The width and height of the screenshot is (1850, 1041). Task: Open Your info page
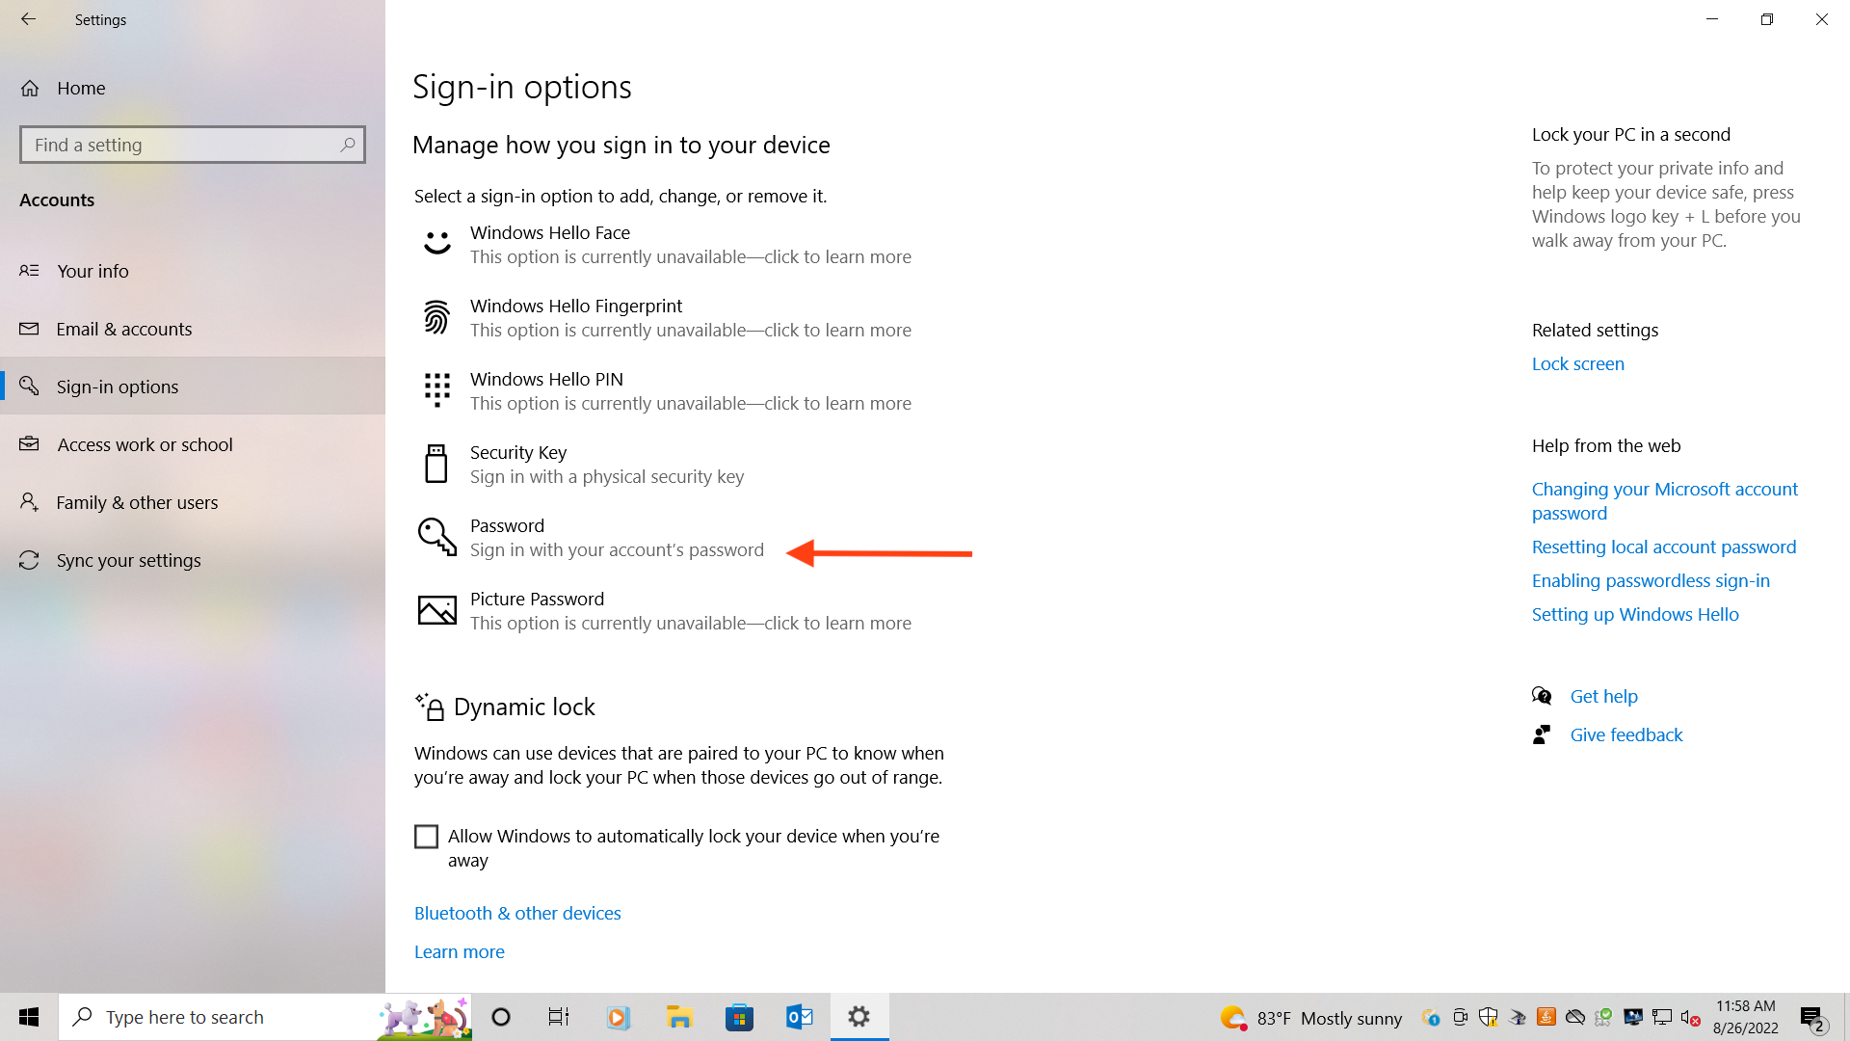193,271
